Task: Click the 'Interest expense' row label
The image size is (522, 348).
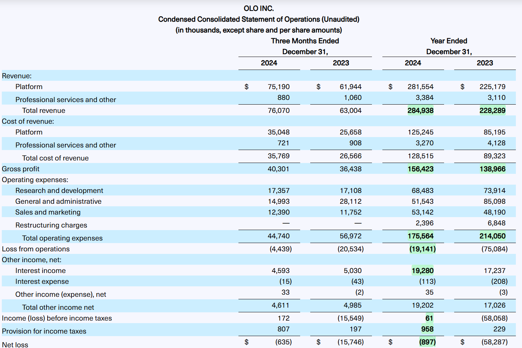Action: pyautogui.click(x=42, y=281)
